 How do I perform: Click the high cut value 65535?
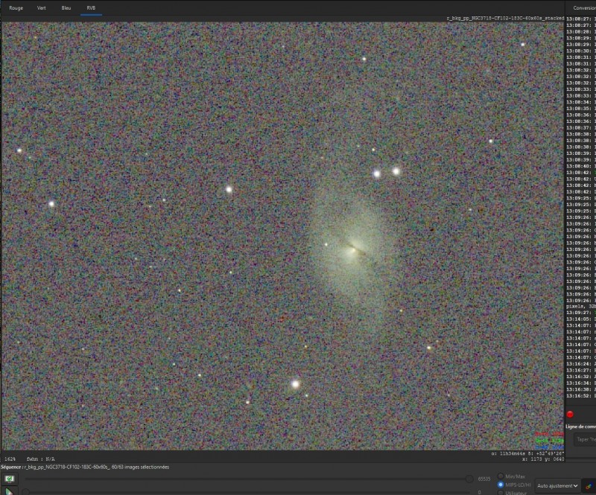click(484, 479)
